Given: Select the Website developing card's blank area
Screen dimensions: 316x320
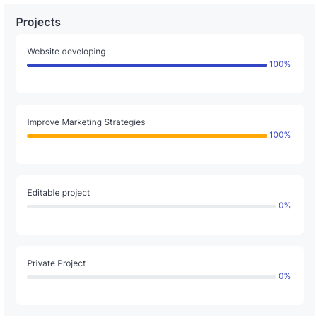Looking at the screenshot, I should (160, 81).
